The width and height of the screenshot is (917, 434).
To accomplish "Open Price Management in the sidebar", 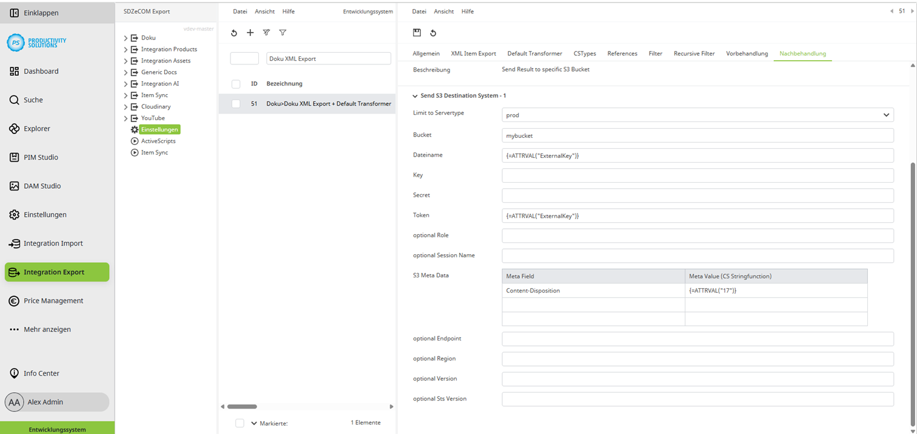I will (x=53, y=300).
